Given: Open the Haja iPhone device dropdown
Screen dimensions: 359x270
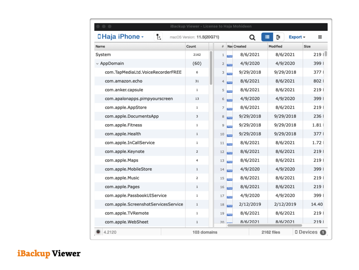Looking at the screenshot, I should [121, 37].
